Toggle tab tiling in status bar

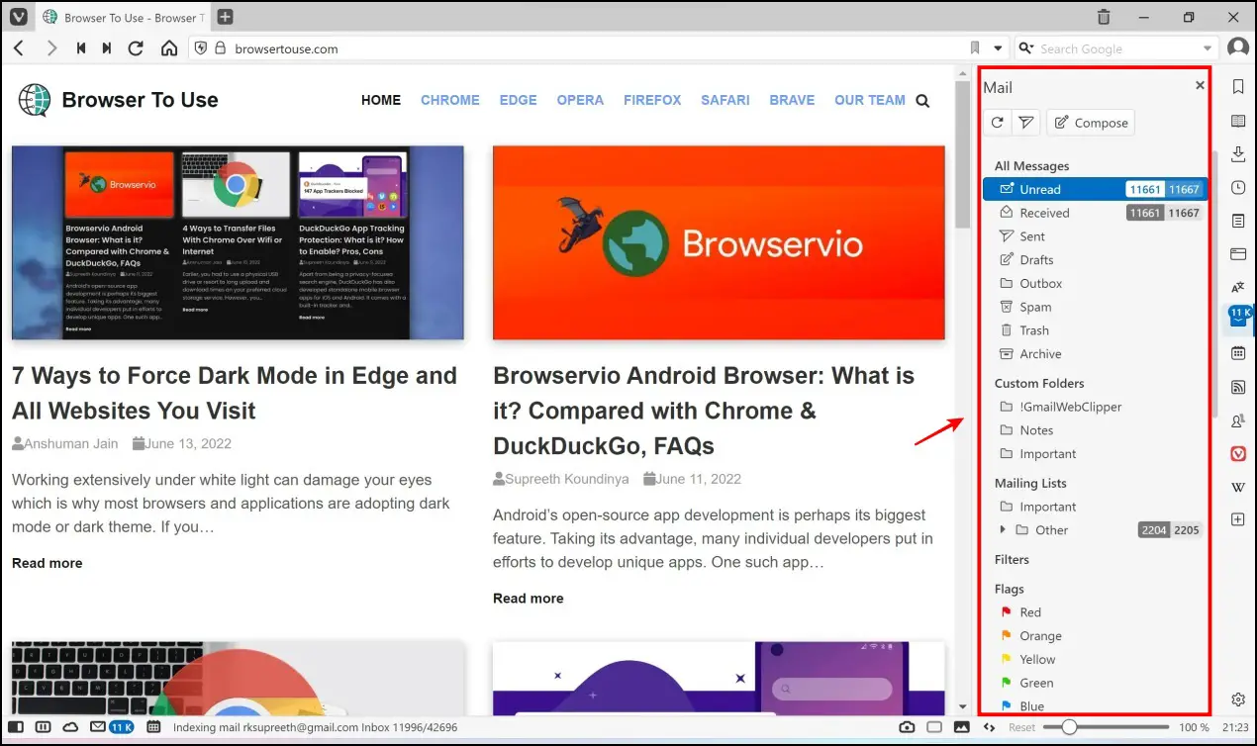point(43,727)
